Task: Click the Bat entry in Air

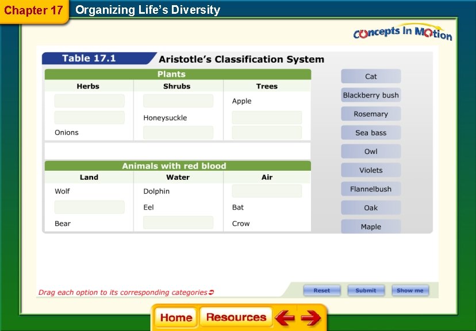Action: point(237,207)
